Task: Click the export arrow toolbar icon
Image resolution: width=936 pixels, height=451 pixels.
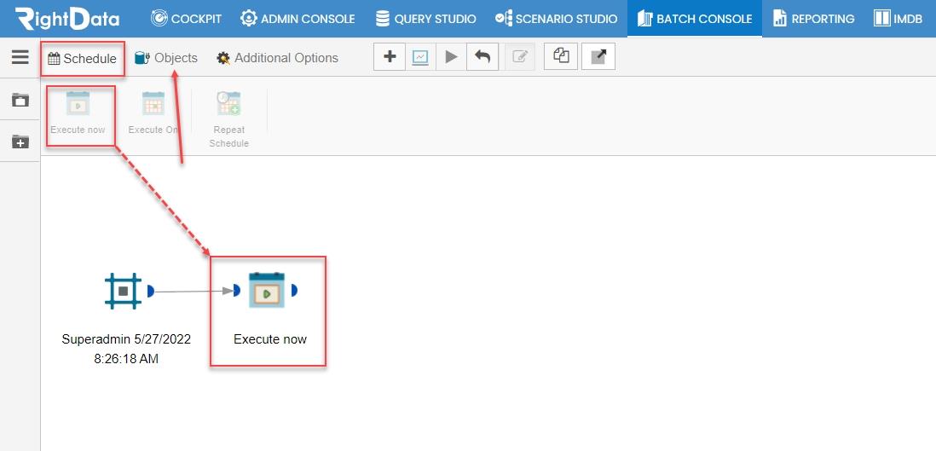Action: 598,57
